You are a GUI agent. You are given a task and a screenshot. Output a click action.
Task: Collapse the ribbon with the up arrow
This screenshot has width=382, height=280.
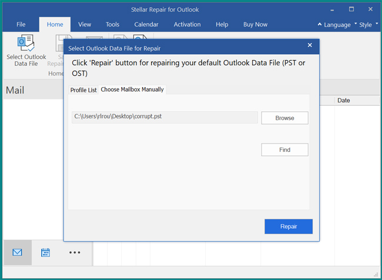(x=319, y=24)
